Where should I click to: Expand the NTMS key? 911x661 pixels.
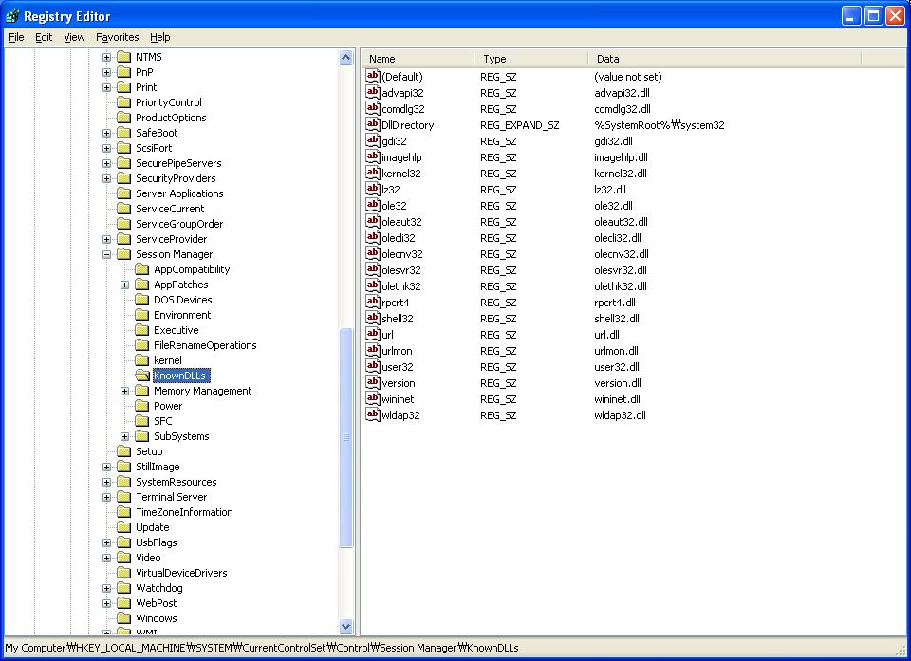coord(106,57)
